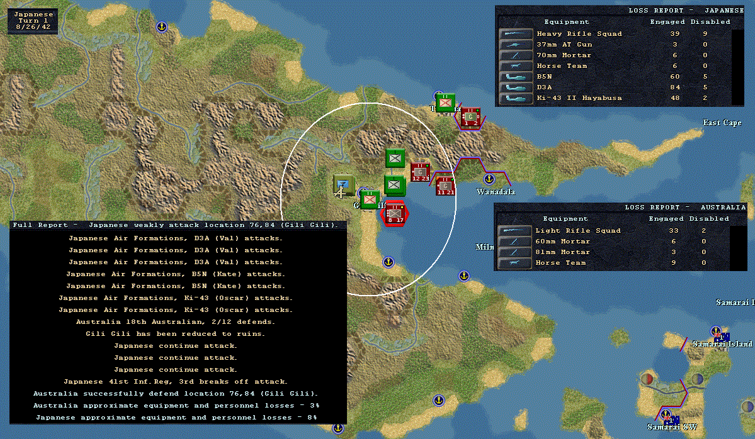The width and height of the screenshot is (755, 439).
Task: Click the East Cape map label
Action: (x=722, y=123)
